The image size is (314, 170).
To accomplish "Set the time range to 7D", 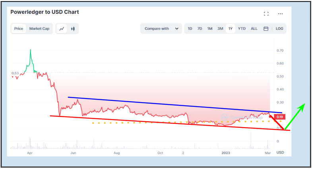I will pos(200,29).
